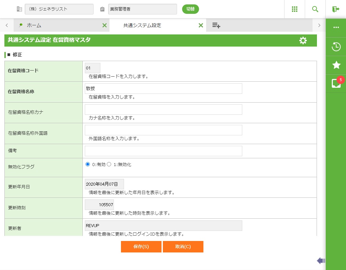Click the search magnifier icon
This screenshot has height=270, width=346.
coord(315,9)
